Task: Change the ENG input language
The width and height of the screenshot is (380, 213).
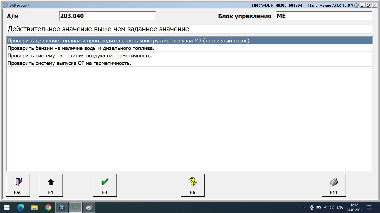Action: coord(340,207)
